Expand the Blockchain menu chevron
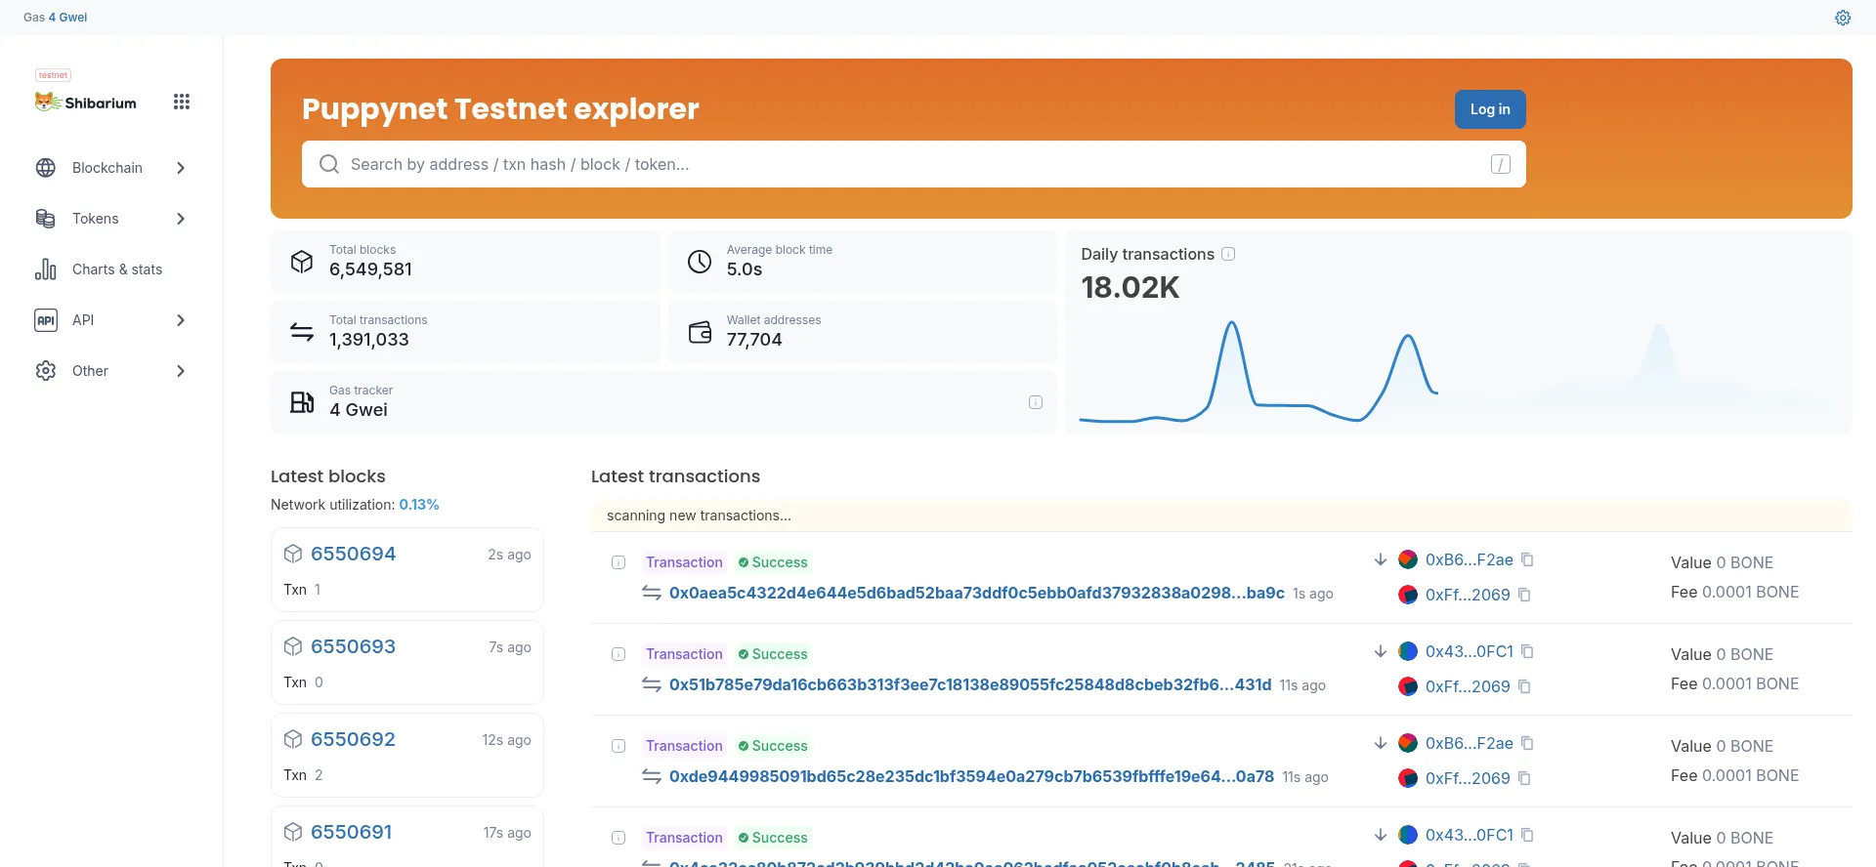The height and width of the screenshot is (867, 1876). pos(181,168)
